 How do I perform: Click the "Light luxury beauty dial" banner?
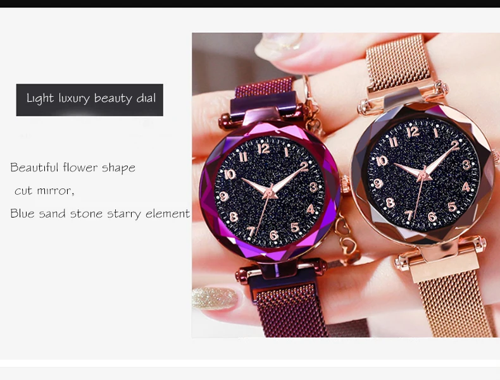click(x=90, y=100)
